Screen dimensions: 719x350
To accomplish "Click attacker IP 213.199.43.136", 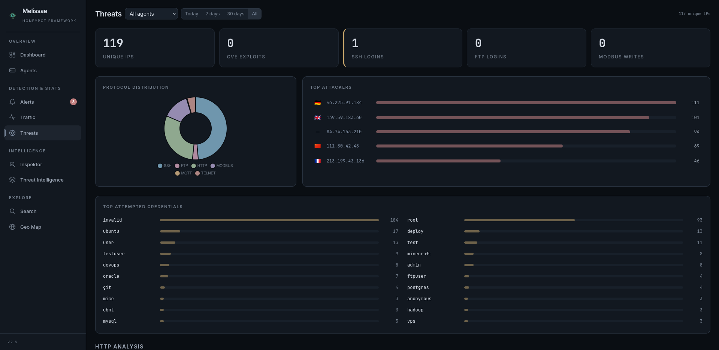I will pyautogui.click(x=345, y=161).
